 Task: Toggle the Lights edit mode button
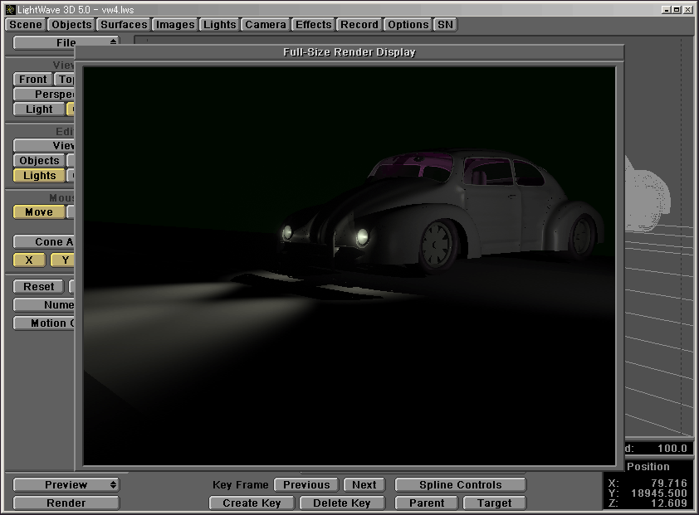tap(39, 176)
